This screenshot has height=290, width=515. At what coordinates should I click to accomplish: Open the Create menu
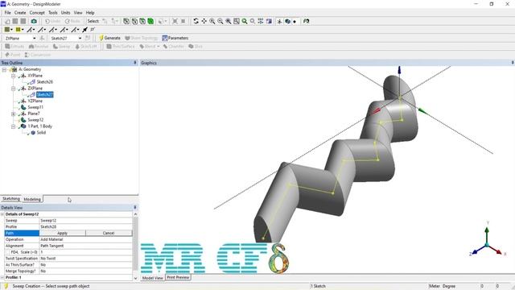tap(20, 13)
